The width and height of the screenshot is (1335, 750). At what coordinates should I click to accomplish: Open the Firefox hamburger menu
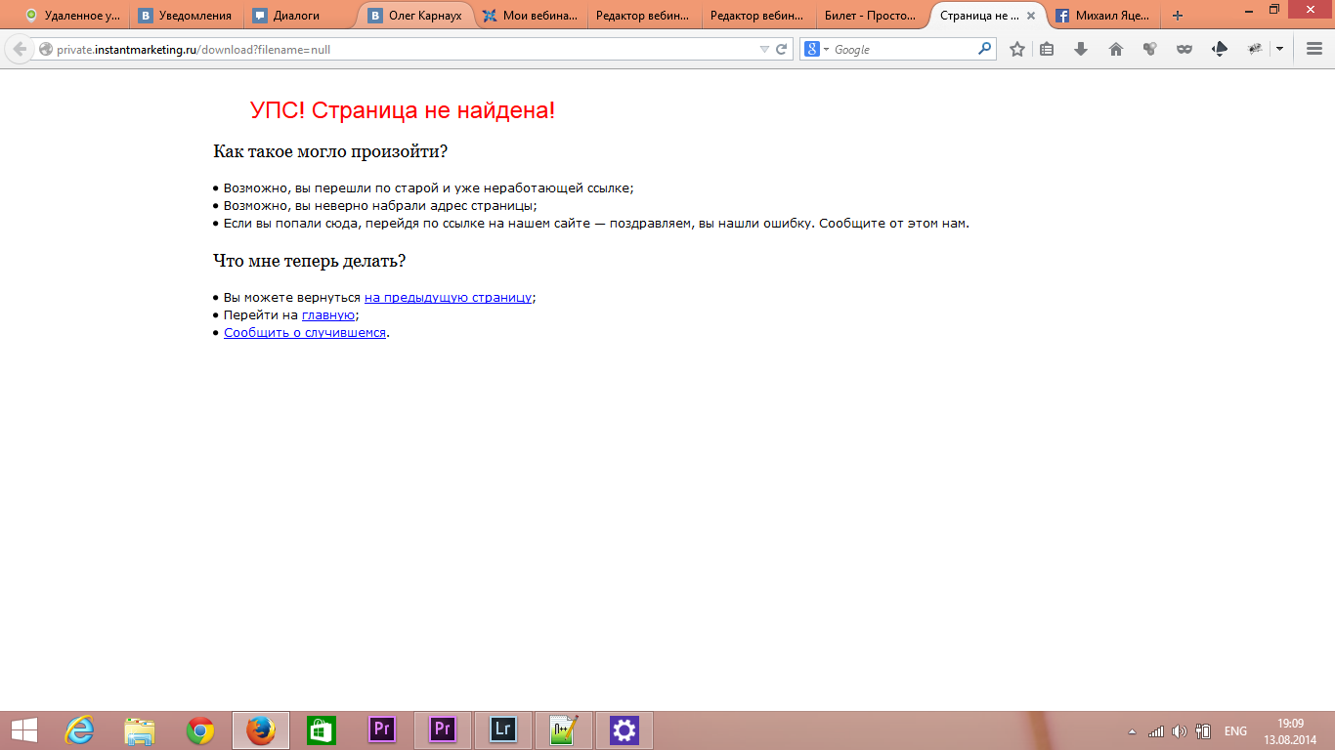pyautogui.click(x=1314, y=49)
